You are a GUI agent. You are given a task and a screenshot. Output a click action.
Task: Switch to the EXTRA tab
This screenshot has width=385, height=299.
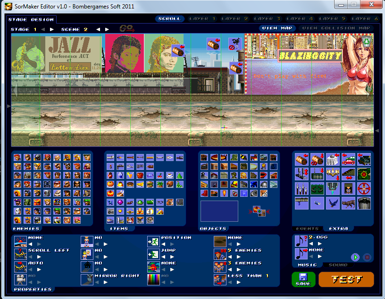click(338, 229)
